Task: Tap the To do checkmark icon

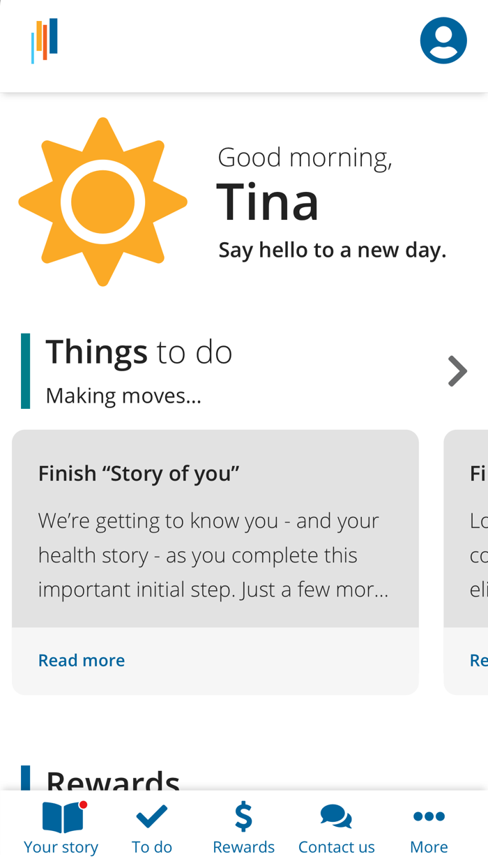Action: [151, 816]
